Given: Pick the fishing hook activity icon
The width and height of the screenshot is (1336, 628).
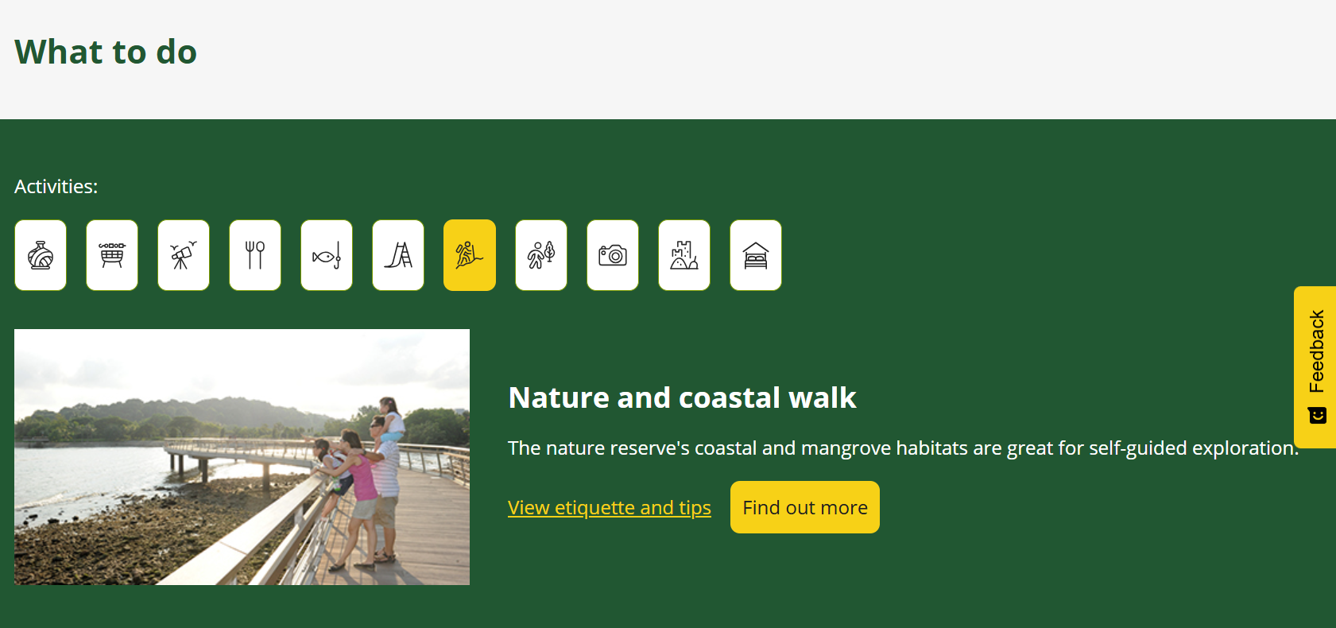Looking at the screenshot, I should (x=327, y=255).
